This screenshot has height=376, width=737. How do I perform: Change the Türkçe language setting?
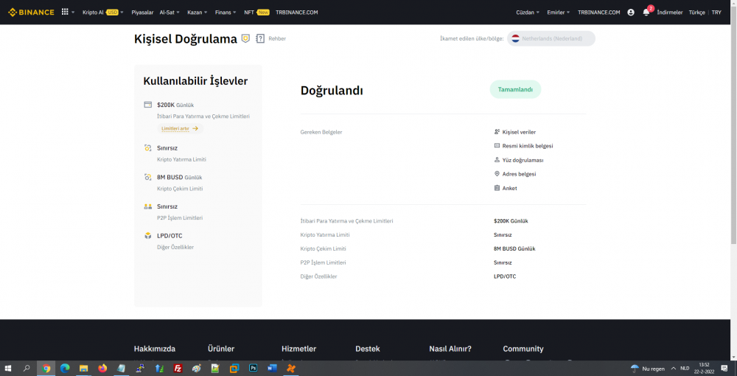(696, 13)
